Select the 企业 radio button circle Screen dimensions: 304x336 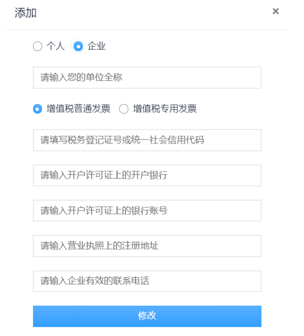(78, 47)
